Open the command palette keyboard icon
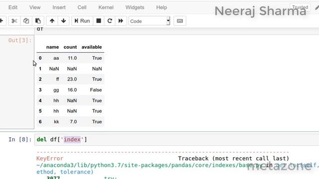319x179 pixels. tap(180, 21)
